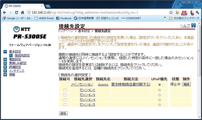Collapse the 基本設定 tree section
Image resolution: width=202 pixels, height=120 pixels.
[5, 52]
